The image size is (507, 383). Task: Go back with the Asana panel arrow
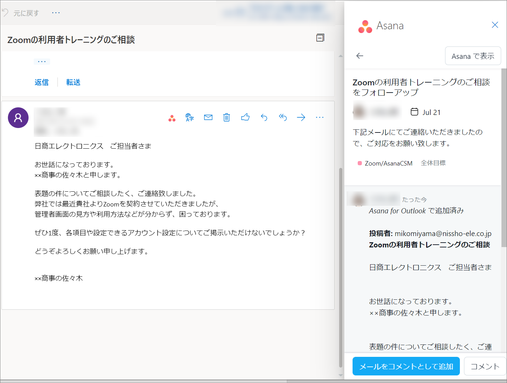[x=360, y=56]
